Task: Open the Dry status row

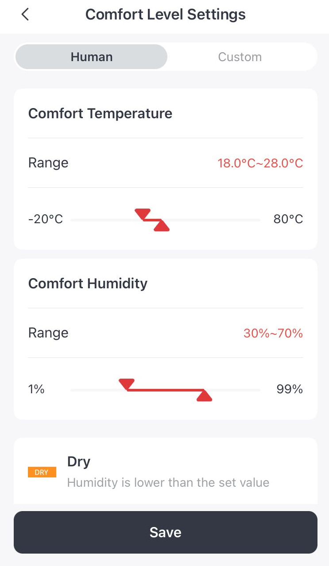Action: pos(166,472)
